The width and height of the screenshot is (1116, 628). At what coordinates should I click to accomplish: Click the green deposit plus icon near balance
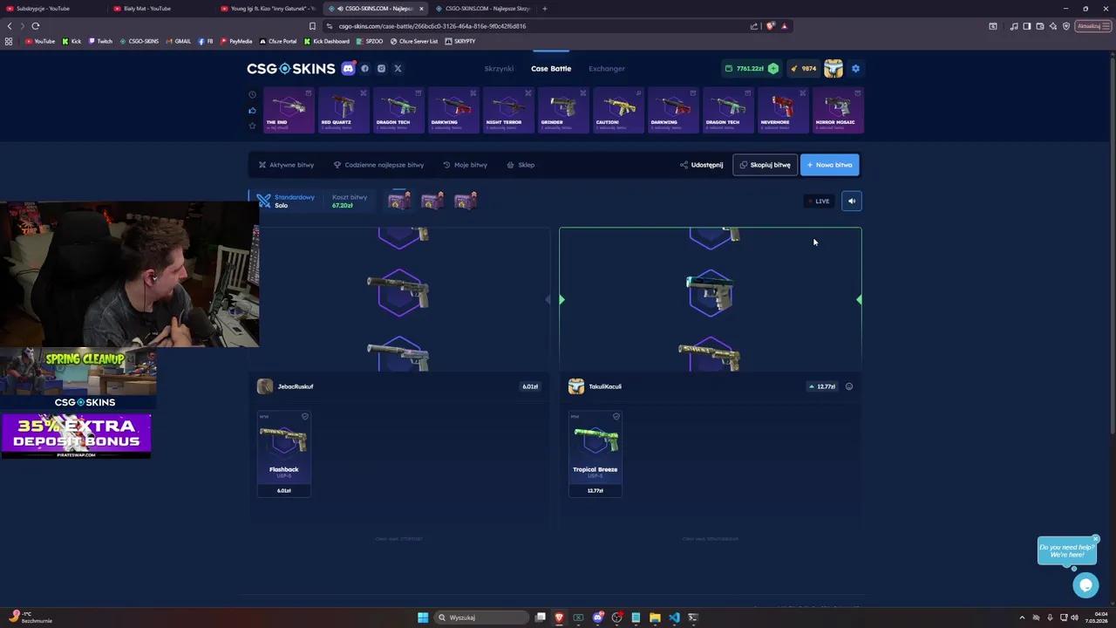click(x=773, y=68)
